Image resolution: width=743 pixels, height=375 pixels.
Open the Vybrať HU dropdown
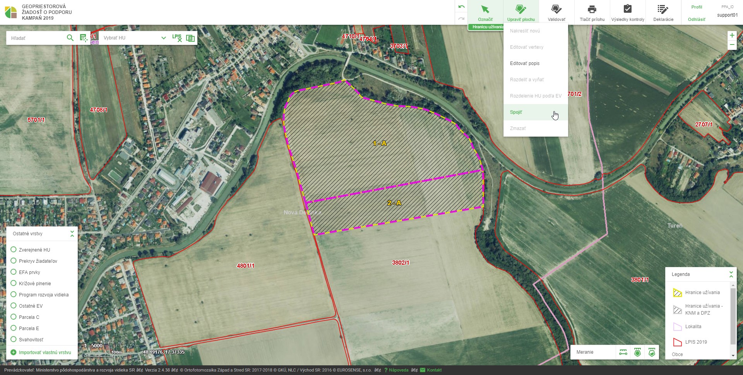134,38
